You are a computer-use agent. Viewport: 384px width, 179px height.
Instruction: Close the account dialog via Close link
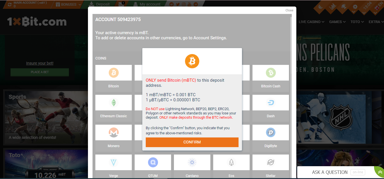pos(289,10)
